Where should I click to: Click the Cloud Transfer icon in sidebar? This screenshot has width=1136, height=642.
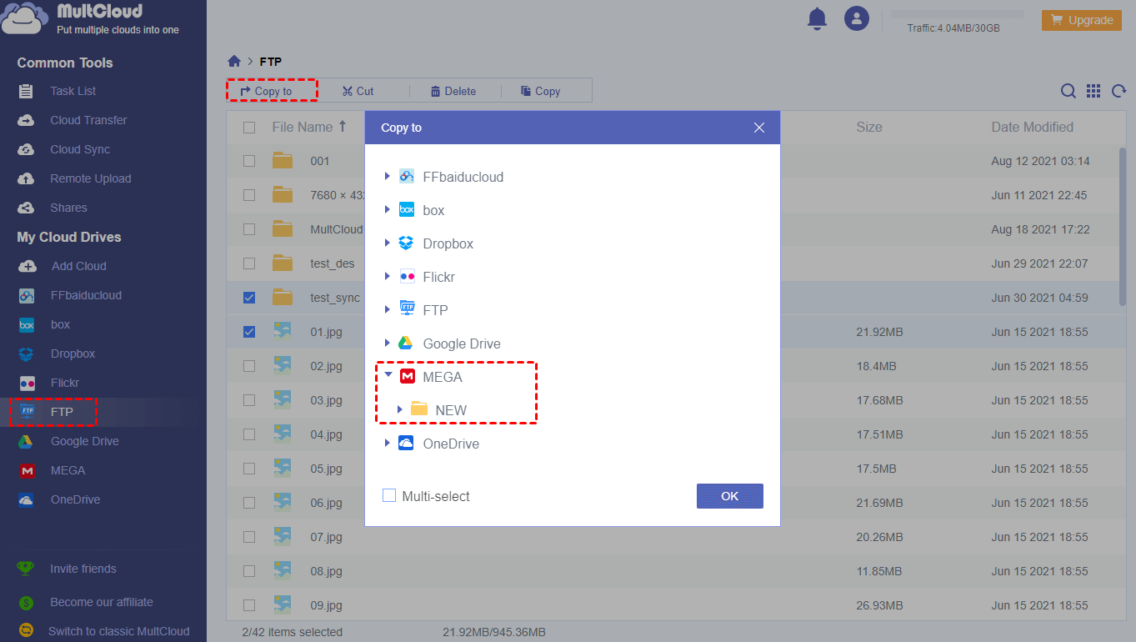pos(27,120)
